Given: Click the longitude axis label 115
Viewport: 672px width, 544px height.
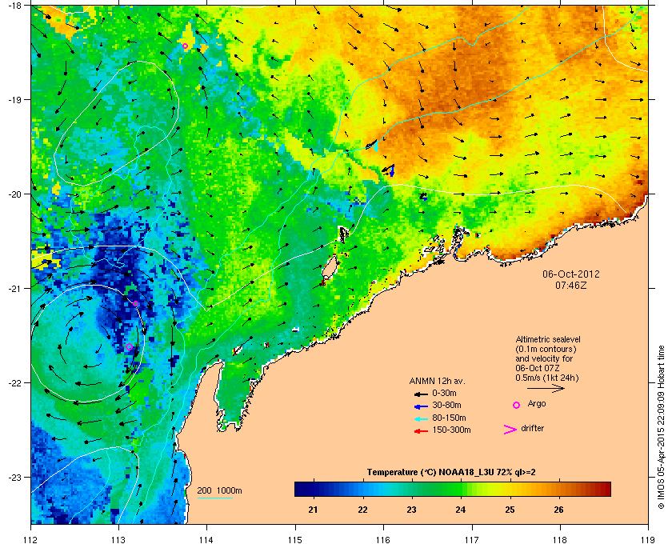Looking at the screenshot, I should 295,539.
